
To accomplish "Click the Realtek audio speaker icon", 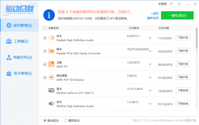I will point(51,38).
